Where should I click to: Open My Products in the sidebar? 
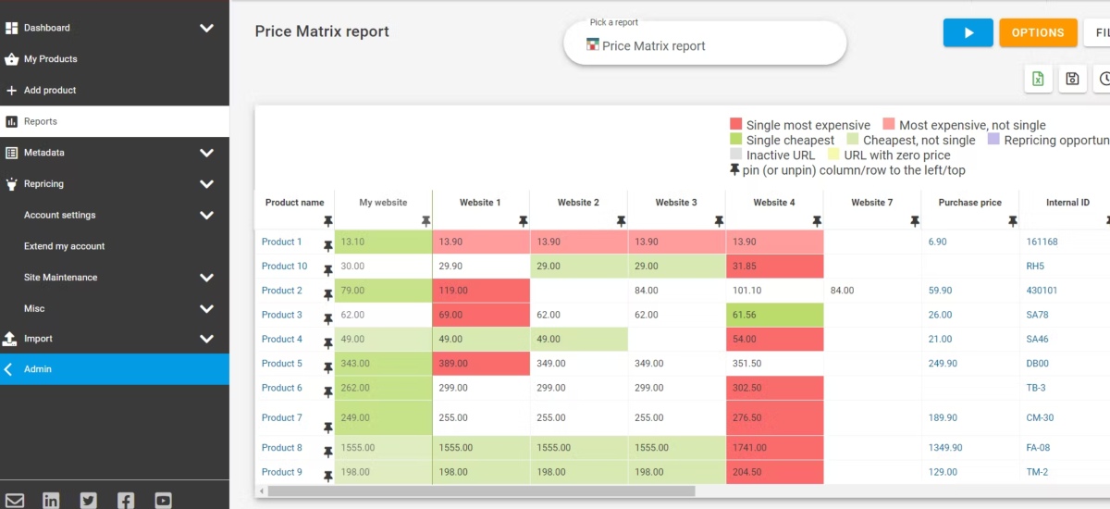(50, 59)
